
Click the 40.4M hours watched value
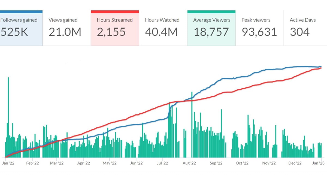point(161,32)
